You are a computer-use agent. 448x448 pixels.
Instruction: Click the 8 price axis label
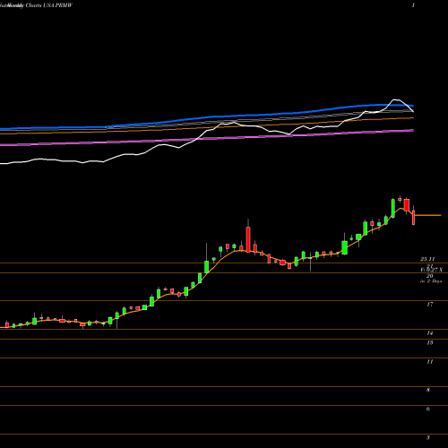[x=428, y=390]
